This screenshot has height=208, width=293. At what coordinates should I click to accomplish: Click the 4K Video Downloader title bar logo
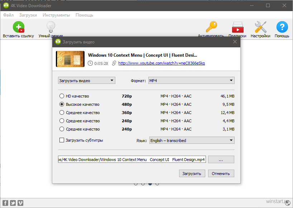point(6,5)
